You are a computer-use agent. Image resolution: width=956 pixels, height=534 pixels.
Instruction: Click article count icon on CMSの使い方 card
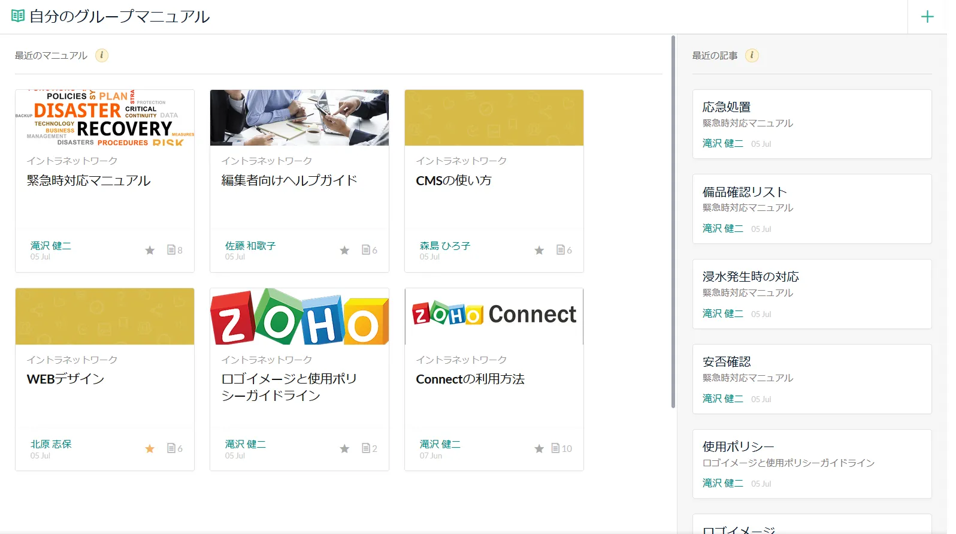pos(561,250)
